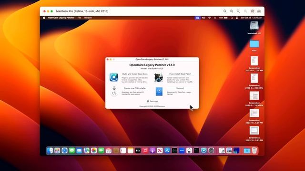The height and width of the screenshot is (171, 305).
Task: Launch Safari from the Dock
Action: coord(65,151)
